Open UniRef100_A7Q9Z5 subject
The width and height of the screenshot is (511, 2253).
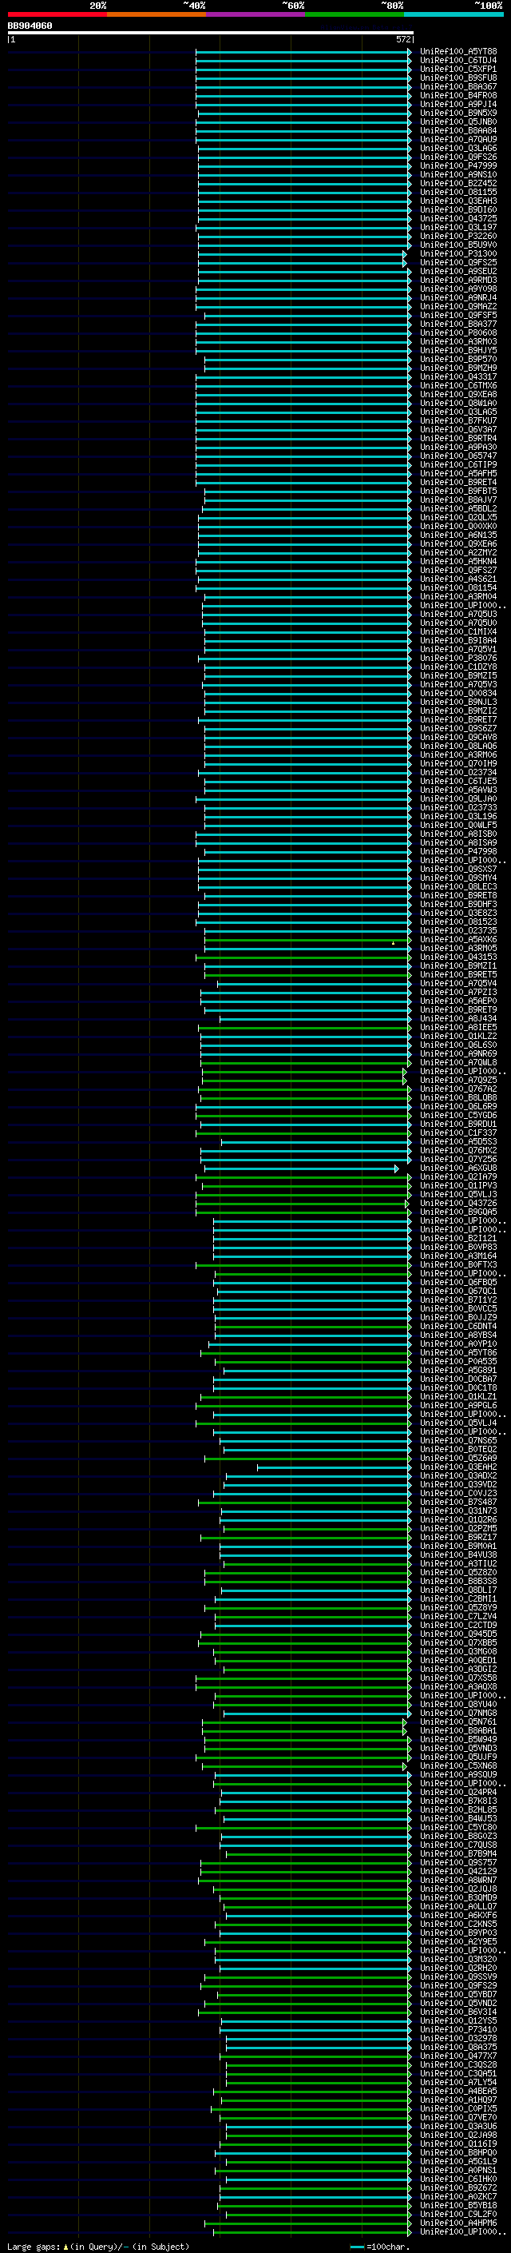pos(458,1081)
